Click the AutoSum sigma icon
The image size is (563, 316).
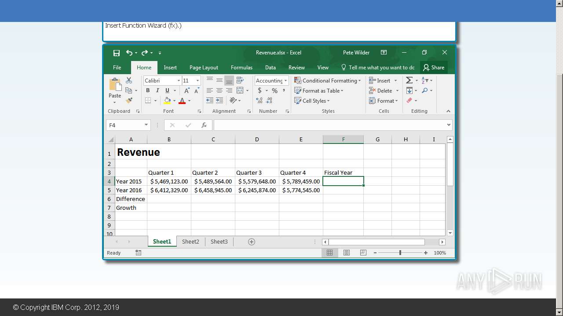[x=409, y=80]
